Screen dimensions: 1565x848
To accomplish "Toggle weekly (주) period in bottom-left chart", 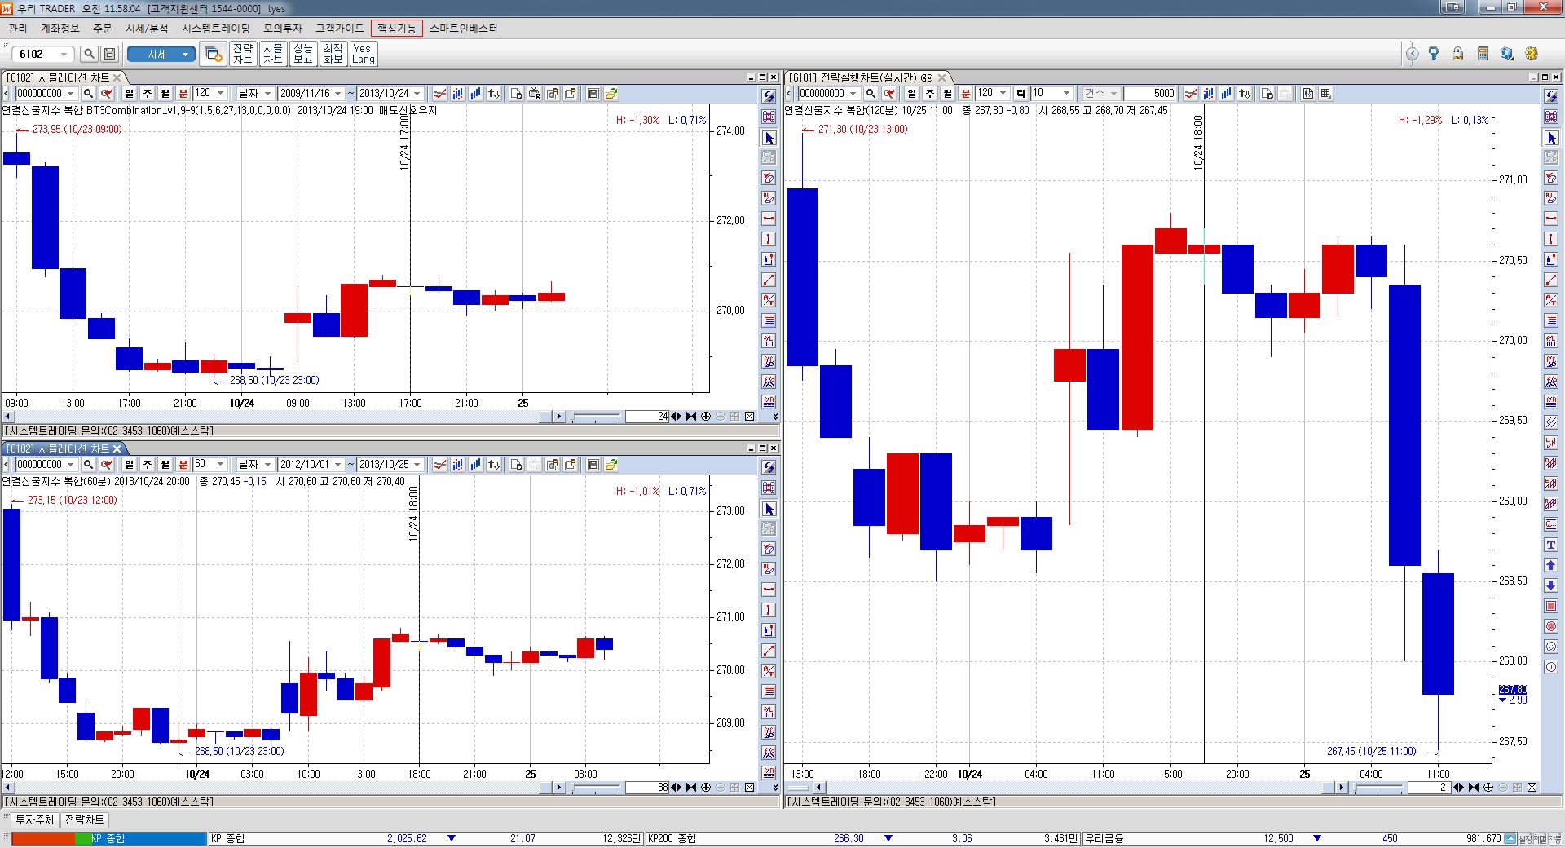I will point(147,465).
